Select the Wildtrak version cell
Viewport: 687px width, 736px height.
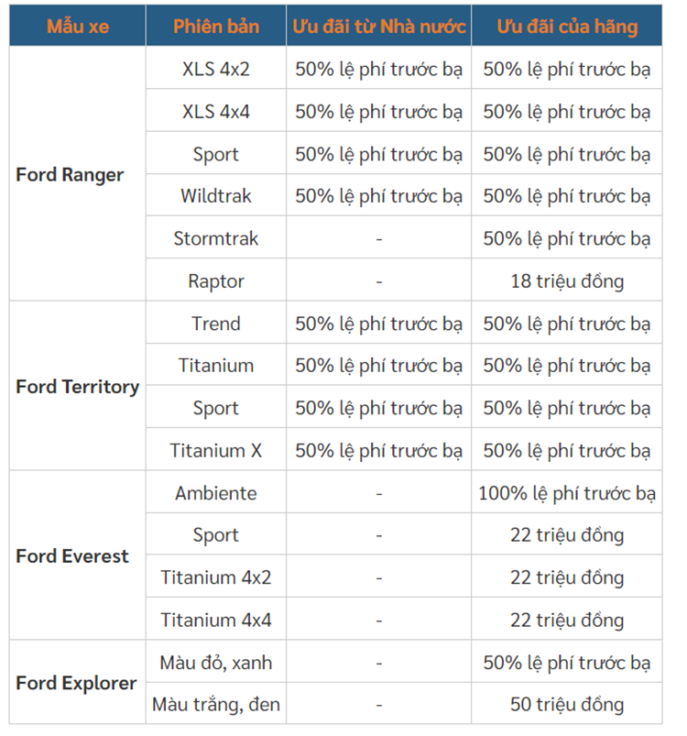pos(216,196)
